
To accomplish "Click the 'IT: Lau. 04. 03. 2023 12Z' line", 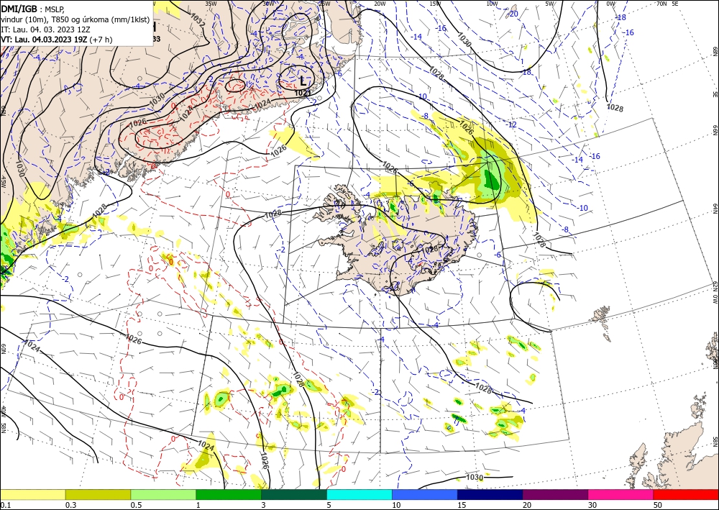I will tap(44, 29).
